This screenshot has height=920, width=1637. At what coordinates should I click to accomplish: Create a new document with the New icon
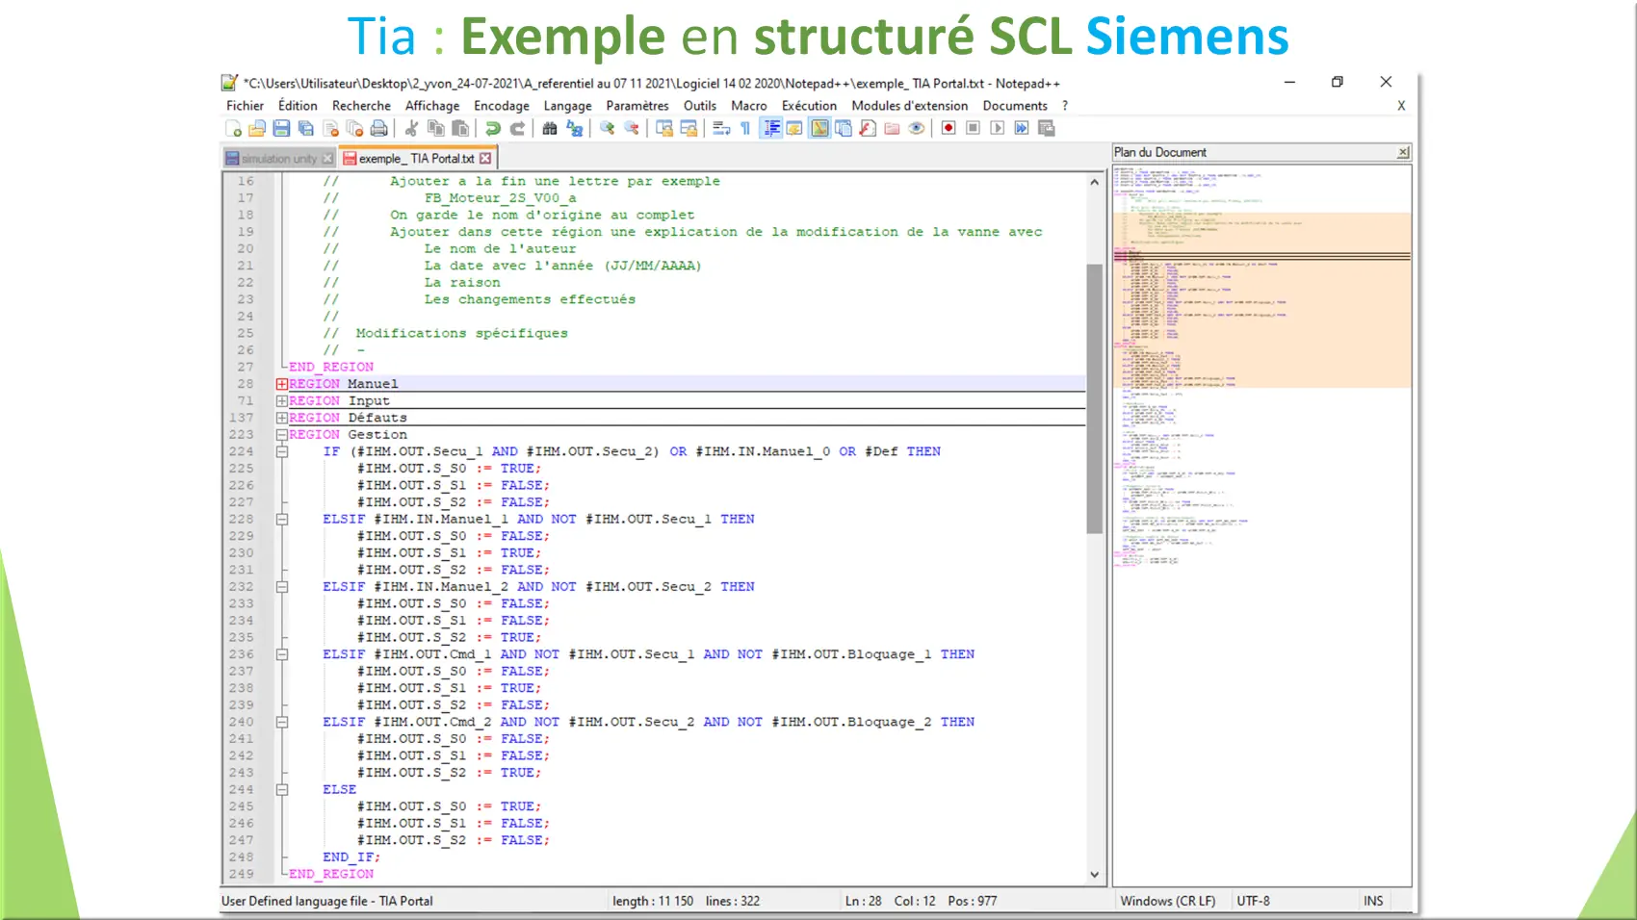(x=233, y=128)
